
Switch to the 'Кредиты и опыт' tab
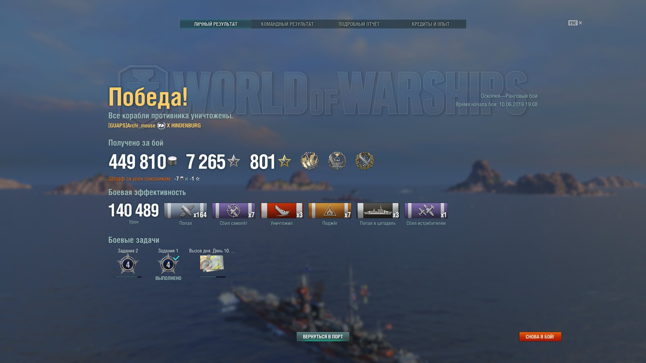tap(430, 24)
